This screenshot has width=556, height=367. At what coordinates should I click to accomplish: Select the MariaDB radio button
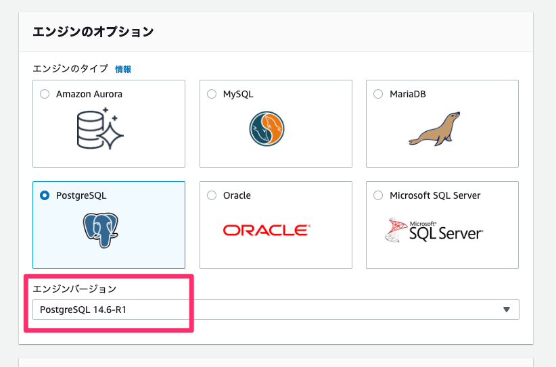coord(378,94)
